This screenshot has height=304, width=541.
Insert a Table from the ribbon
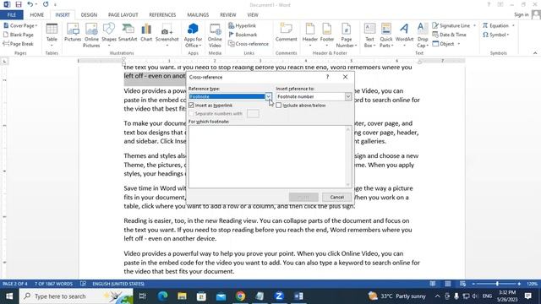pos(52,35)
